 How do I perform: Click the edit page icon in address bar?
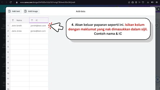[129, 2]
